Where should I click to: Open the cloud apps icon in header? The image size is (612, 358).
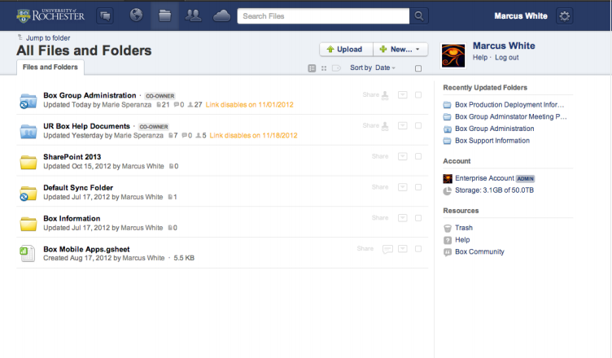point(221,16)
